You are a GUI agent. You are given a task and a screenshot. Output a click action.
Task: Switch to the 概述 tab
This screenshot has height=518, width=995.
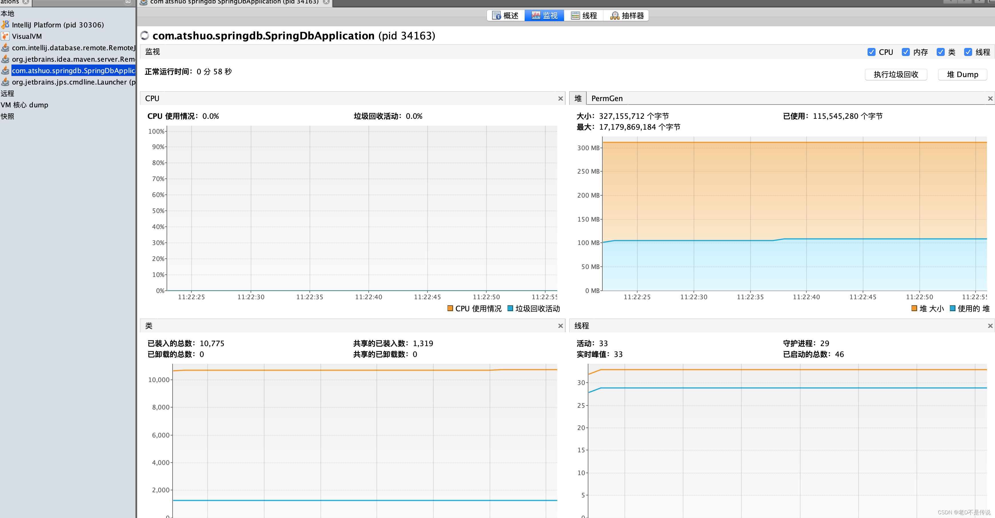(x=506, y=15)
